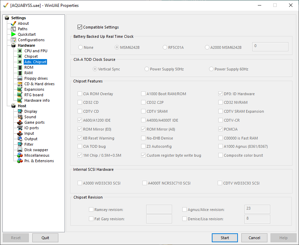Select the Power Supply 50Hz radio button
Viewport: 299px width, 245px height.
[x=147, y=69]
